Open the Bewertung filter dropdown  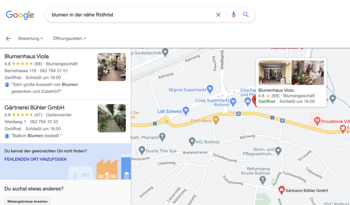click(30, 38)
